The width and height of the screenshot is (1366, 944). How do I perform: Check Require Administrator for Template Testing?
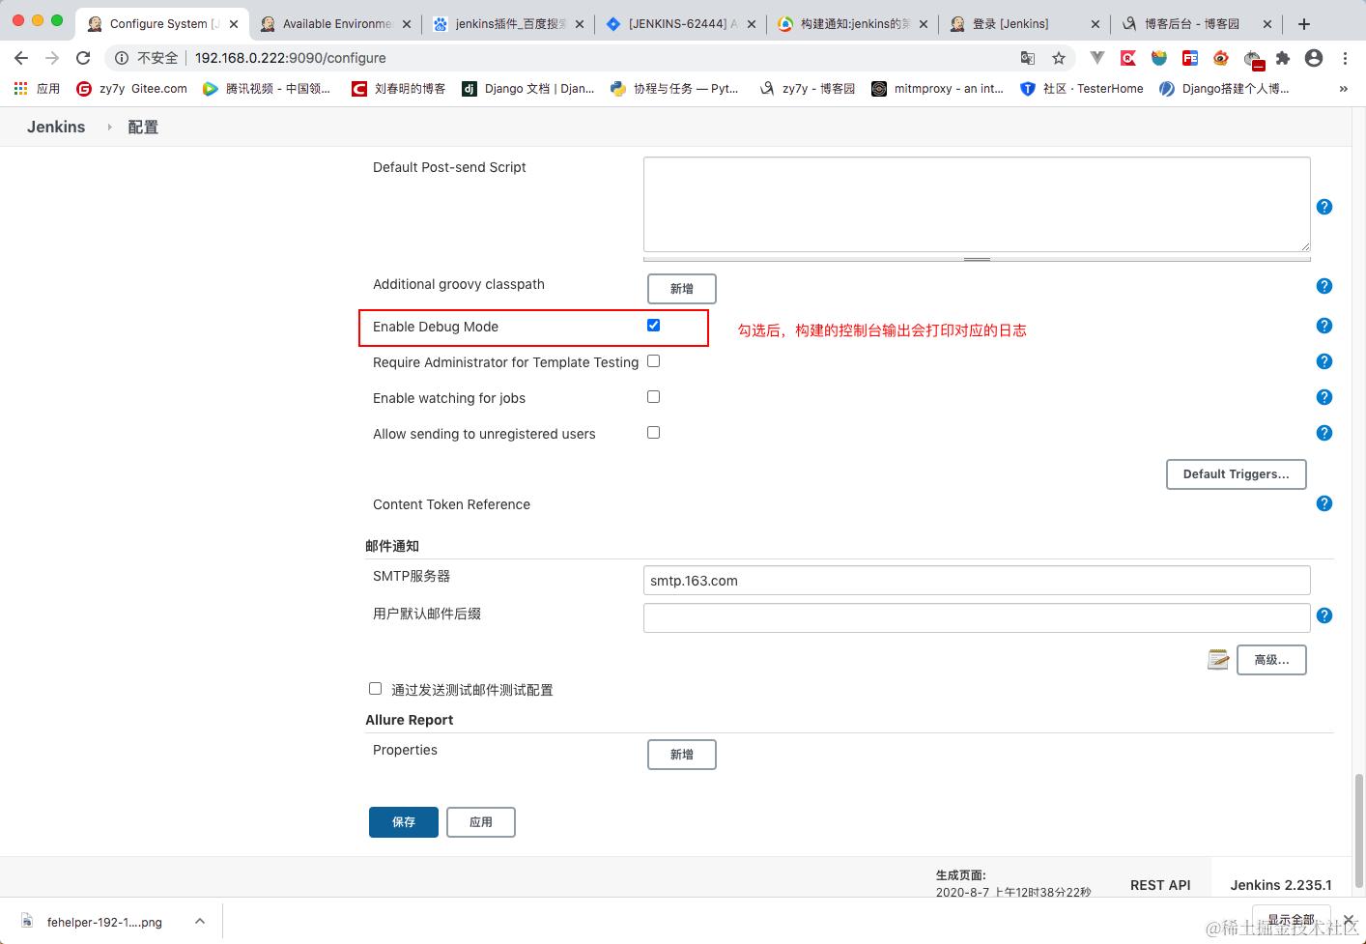point(654,360)
